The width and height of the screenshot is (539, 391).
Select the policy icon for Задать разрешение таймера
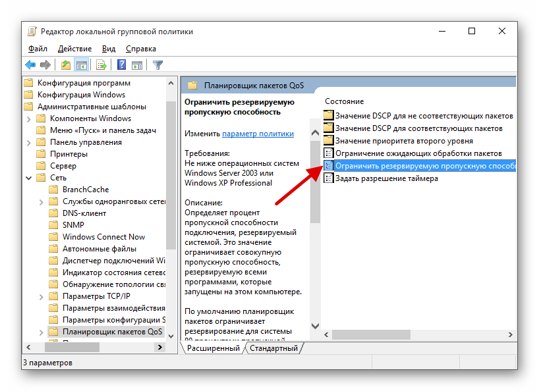click(329, 178)
